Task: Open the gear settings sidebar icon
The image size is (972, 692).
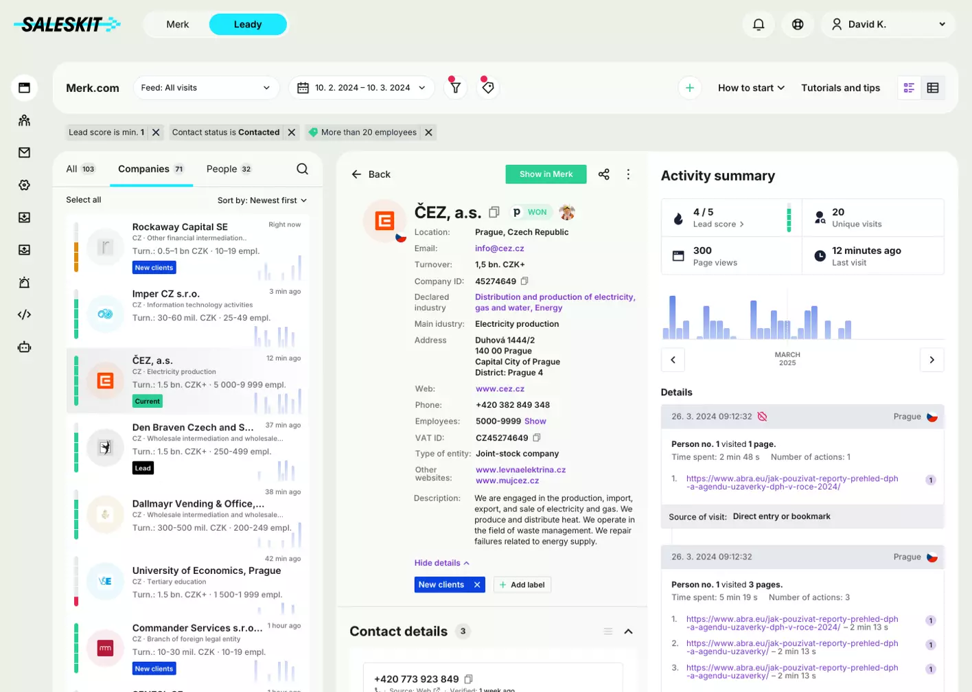Action: click(25, 185)
